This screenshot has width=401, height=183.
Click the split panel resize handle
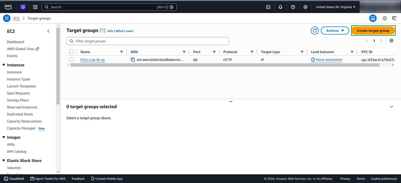pos(231,102)
